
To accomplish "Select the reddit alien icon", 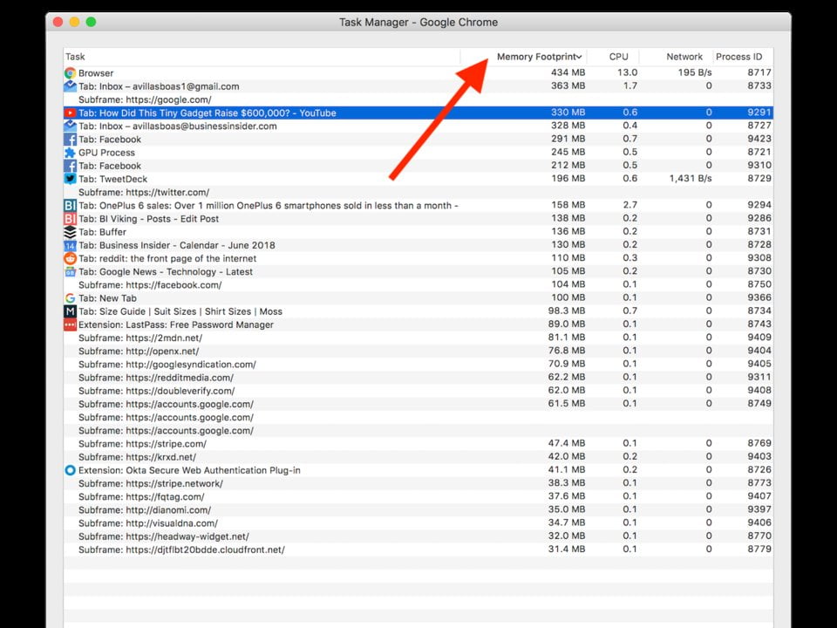I will (x=70, y=258).
